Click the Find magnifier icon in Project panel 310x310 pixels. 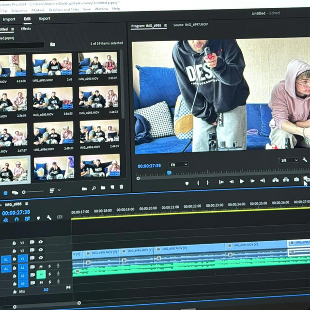[x=93, y=188]
